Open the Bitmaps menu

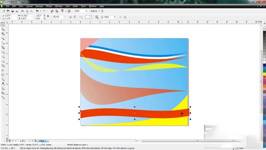click(x=59, y=6)
